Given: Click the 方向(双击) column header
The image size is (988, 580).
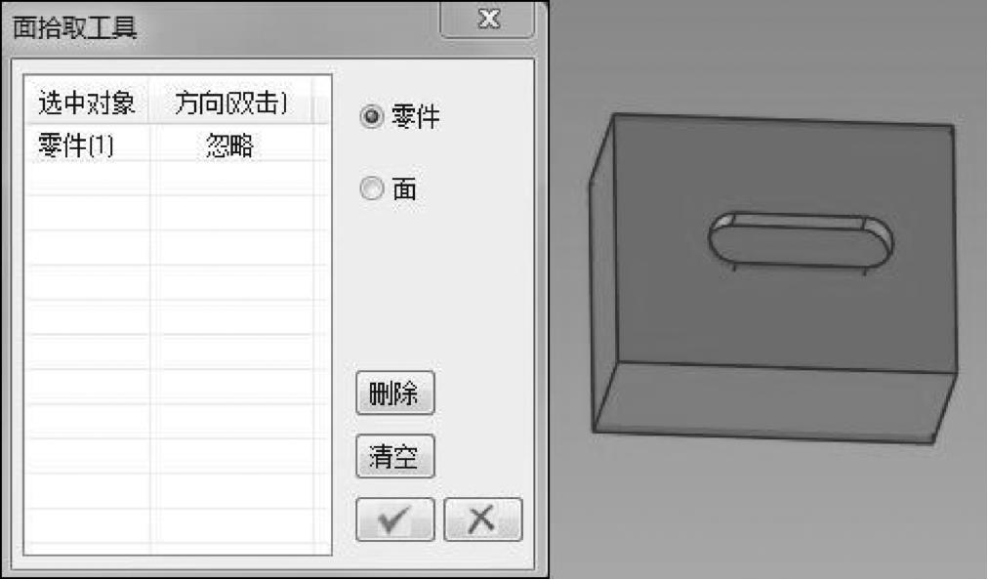Looking at the screenshot, I should tap(230, 103).
